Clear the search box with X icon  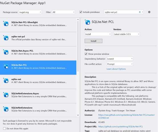pos(140,12)
